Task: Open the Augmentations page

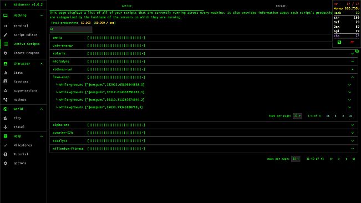Action: click(23, 90)
